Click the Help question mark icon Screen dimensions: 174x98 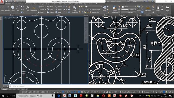[x=153, y=1]
